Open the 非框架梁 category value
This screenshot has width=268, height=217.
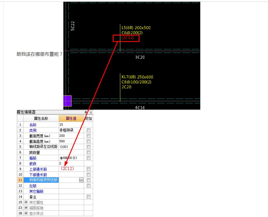tap(71, 130)
